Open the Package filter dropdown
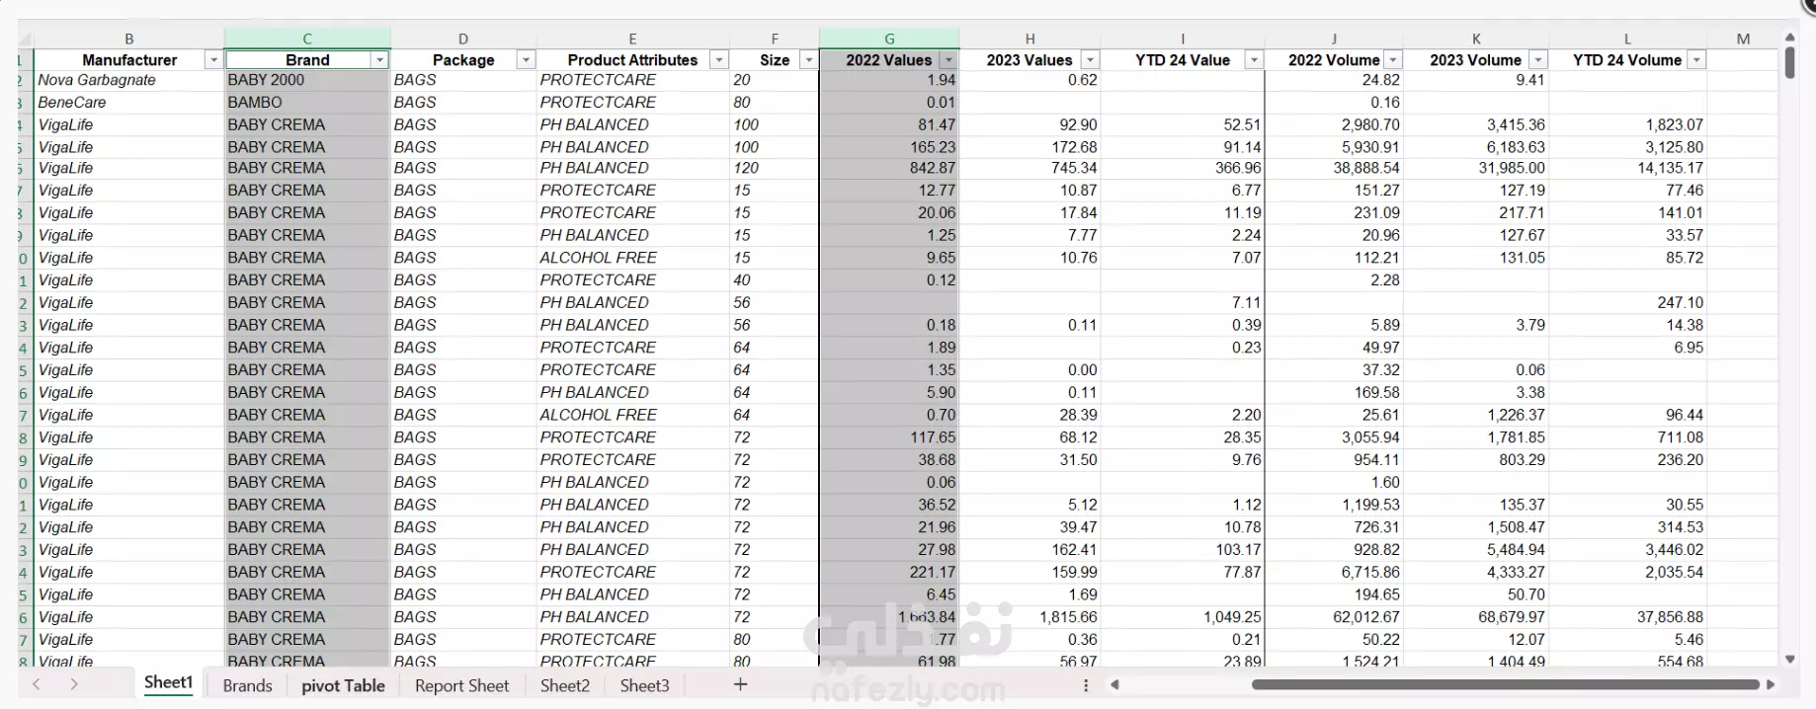 click(x=526, y=60)
